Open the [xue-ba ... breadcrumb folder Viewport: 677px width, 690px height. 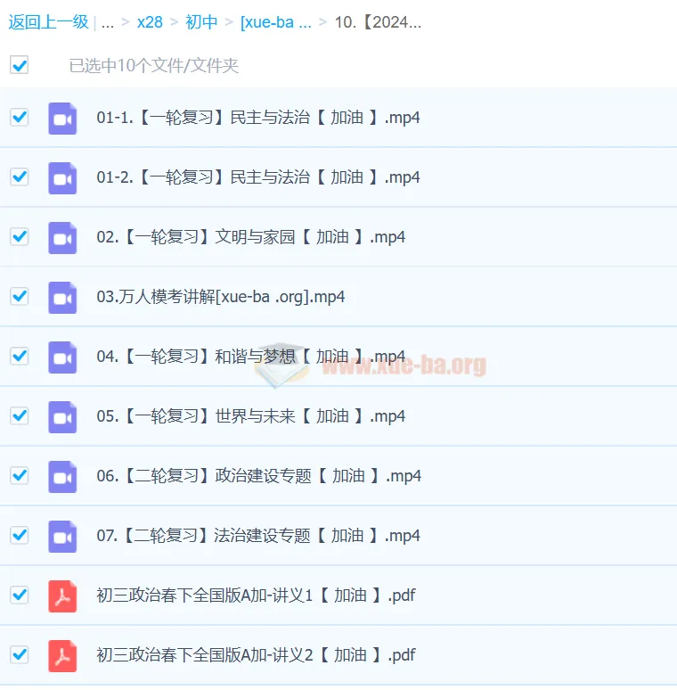click(275, 22)
